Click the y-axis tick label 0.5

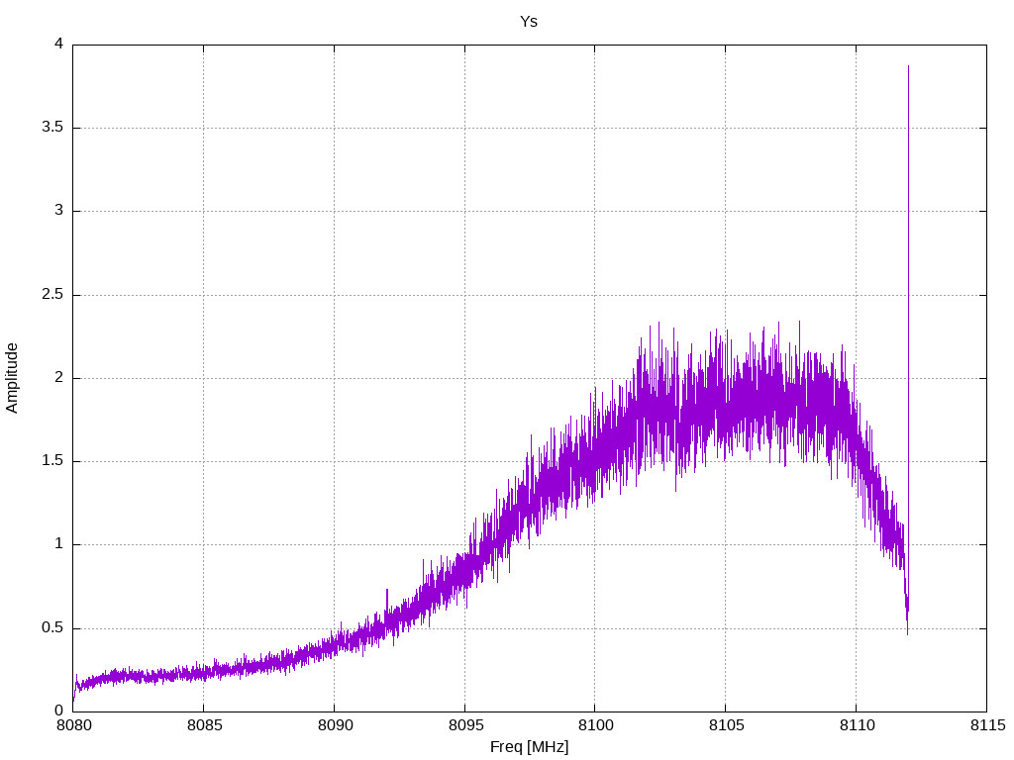click(51, 628)
